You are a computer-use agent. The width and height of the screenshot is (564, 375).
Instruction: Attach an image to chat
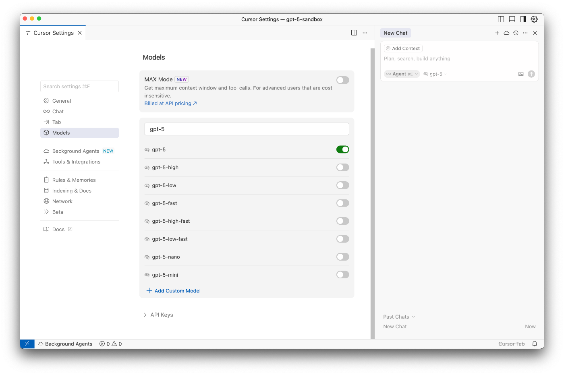pyautogui.click(x=521, y=74)
